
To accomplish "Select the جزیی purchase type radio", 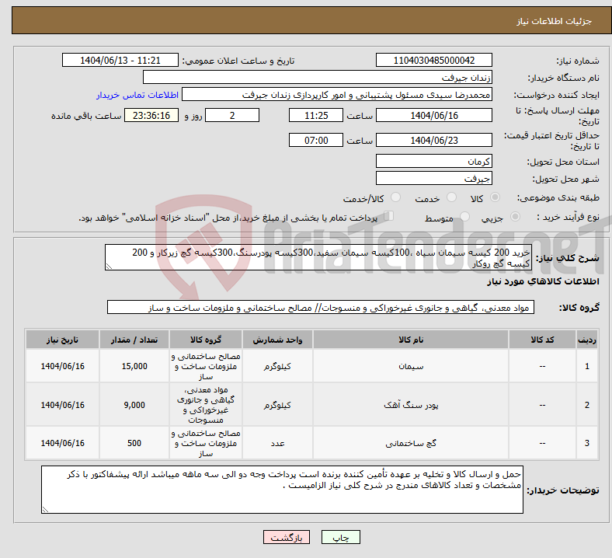I will click(515, 216).
